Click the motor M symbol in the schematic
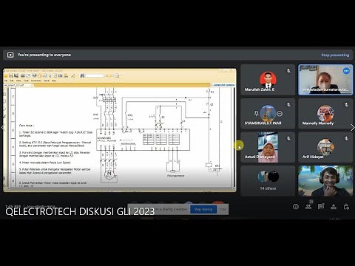The width and height of the screenshot is (355, 266). click(109, 174)
